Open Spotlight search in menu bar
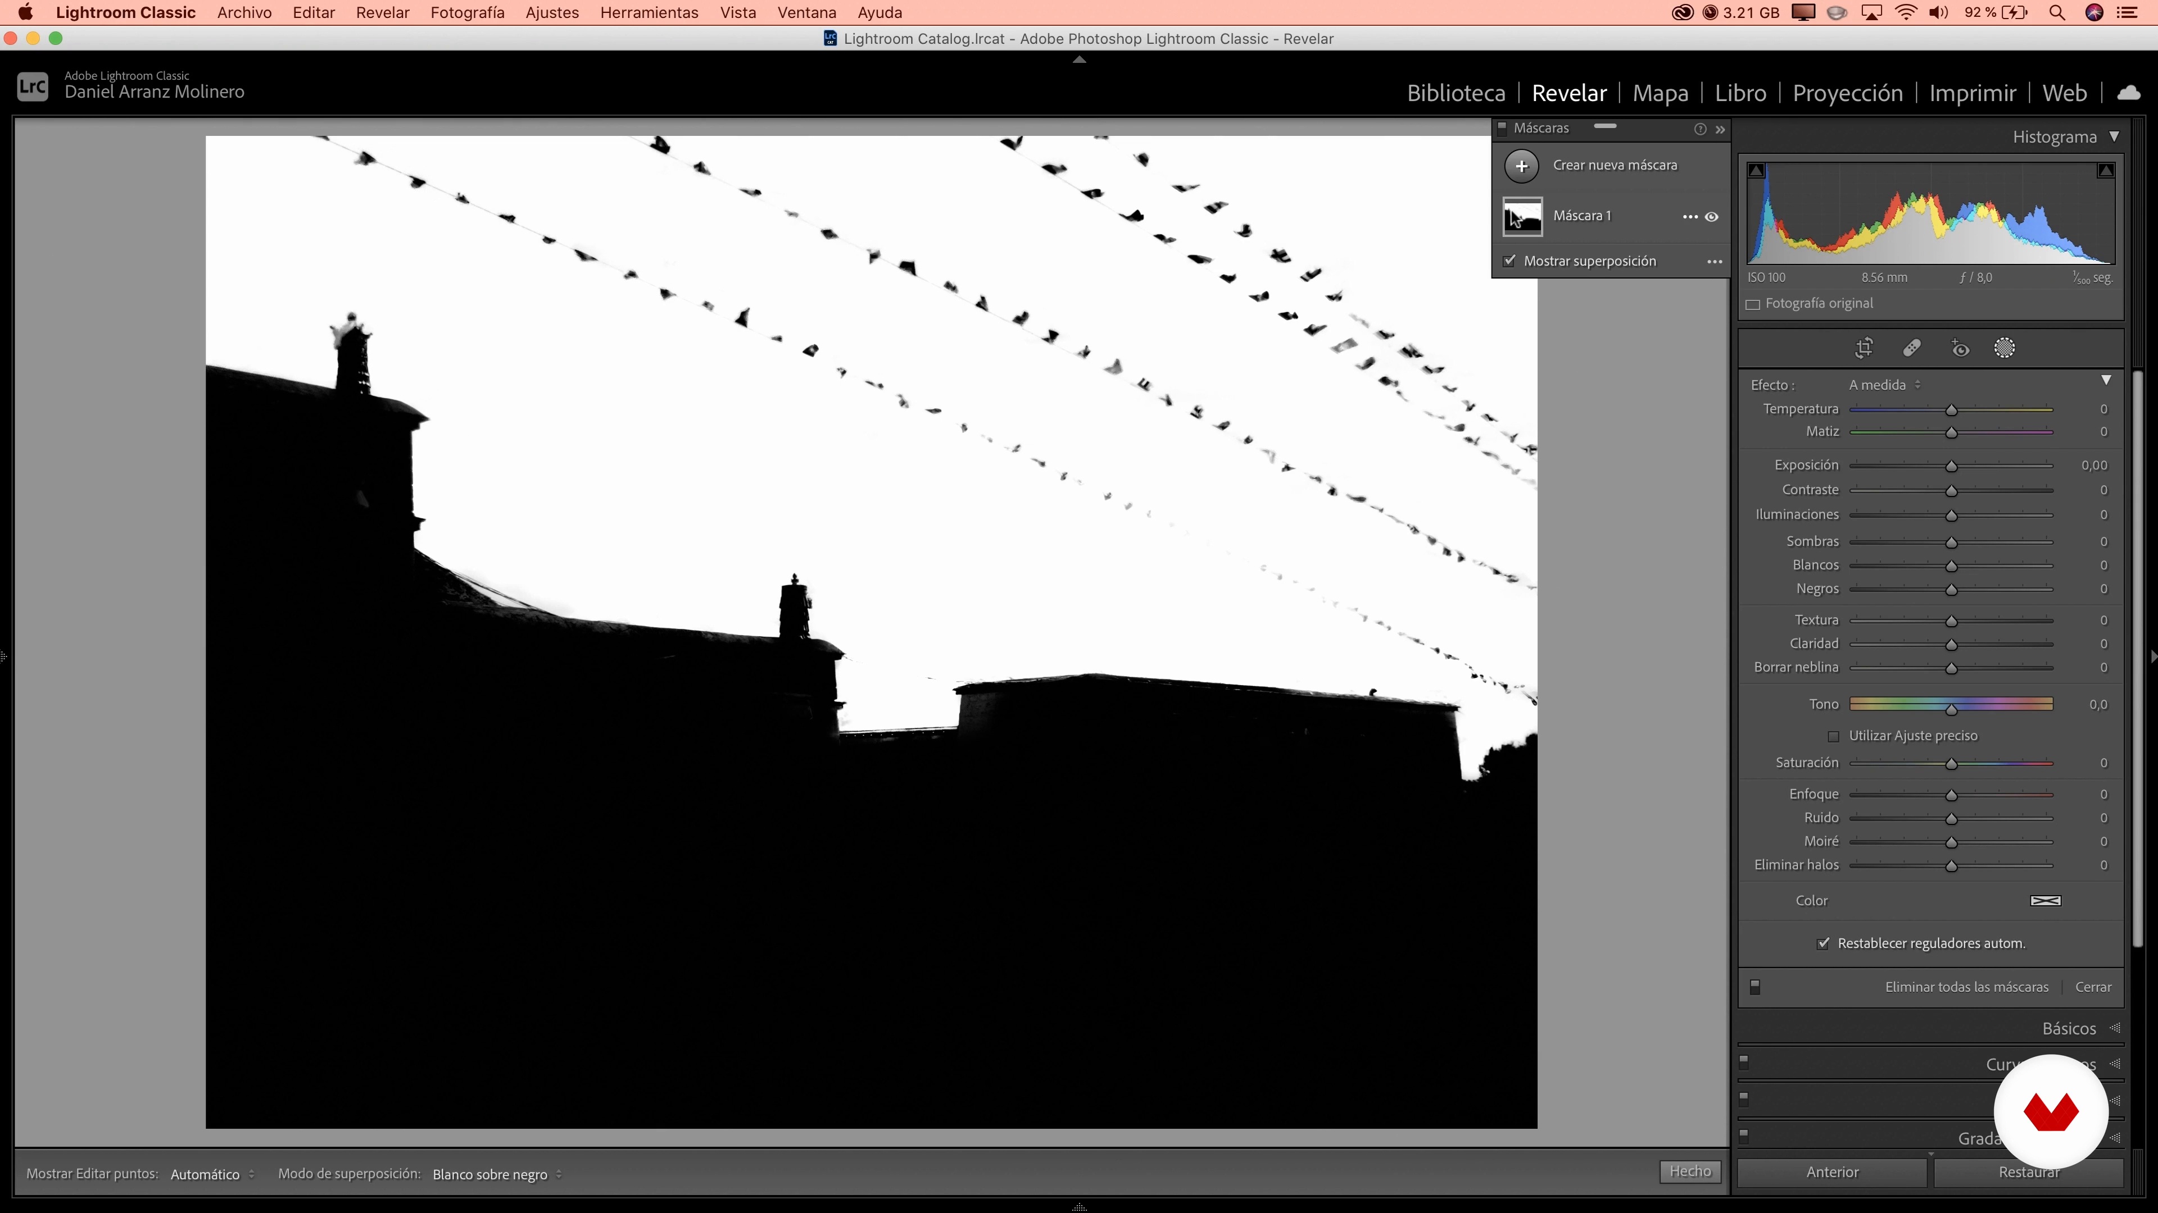 (2057, 12)
